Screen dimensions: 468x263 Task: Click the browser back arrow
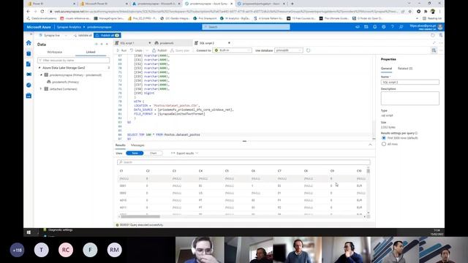point(29,12)
